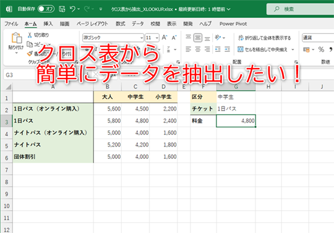This screenshot has height=233, width=334.
Task: Click the 1,800 cell in ナイトパス row
Action: click(x=163, y=145)
